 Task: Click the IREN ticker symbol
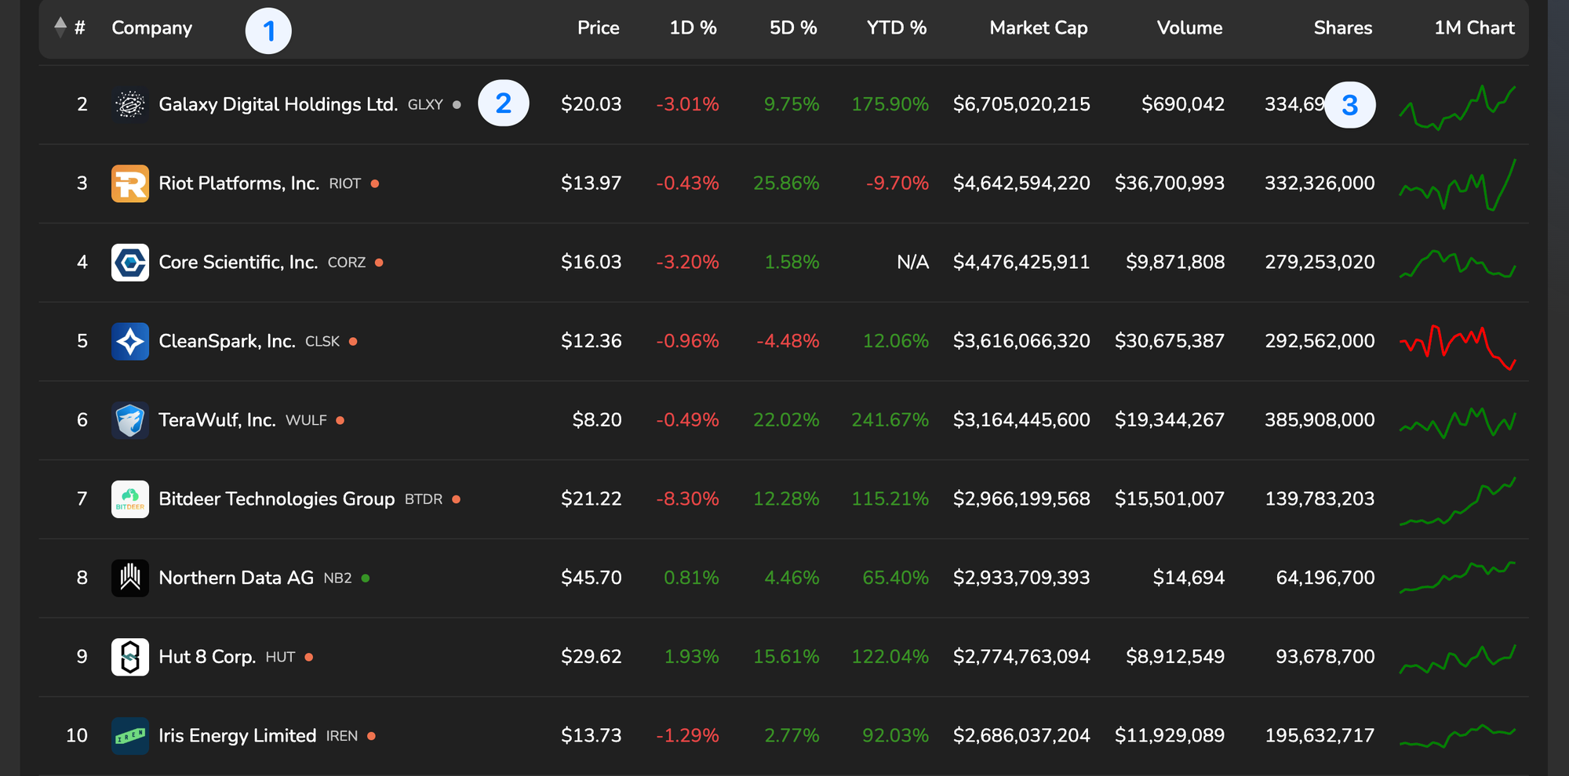click(342, 736)
